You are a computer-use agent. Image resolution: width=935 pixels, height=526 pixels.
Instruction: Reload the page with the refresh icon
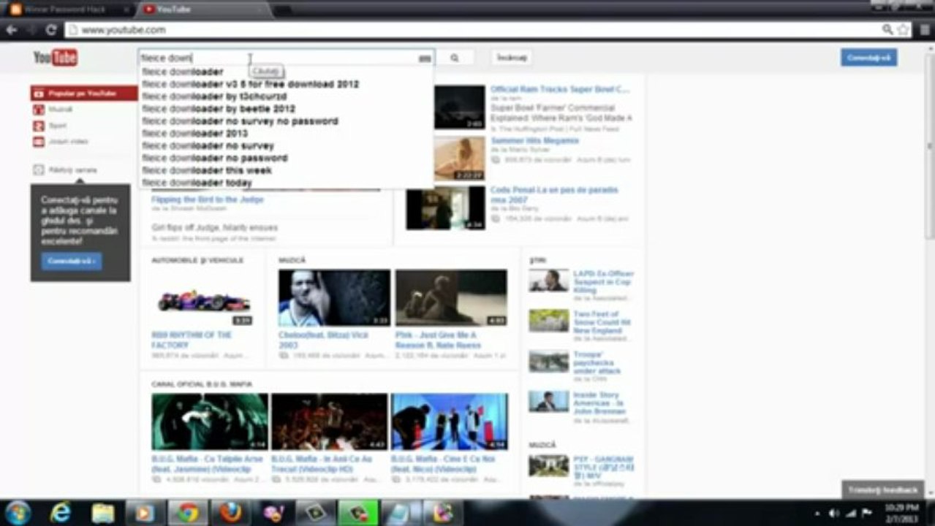50,30
